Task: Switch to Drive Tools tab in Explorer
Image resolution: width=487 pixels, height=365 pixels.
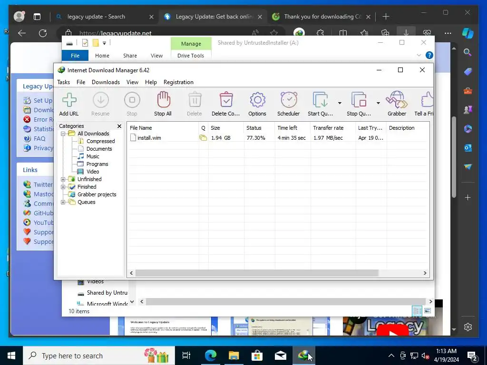Action: pyautogui.click(x=191, y=56)
